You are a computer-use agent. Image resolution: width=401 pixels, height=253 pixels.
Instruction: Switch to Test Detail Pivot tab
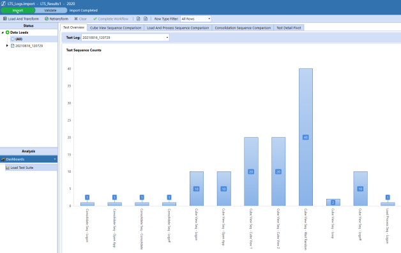click(x=289, y=28)
